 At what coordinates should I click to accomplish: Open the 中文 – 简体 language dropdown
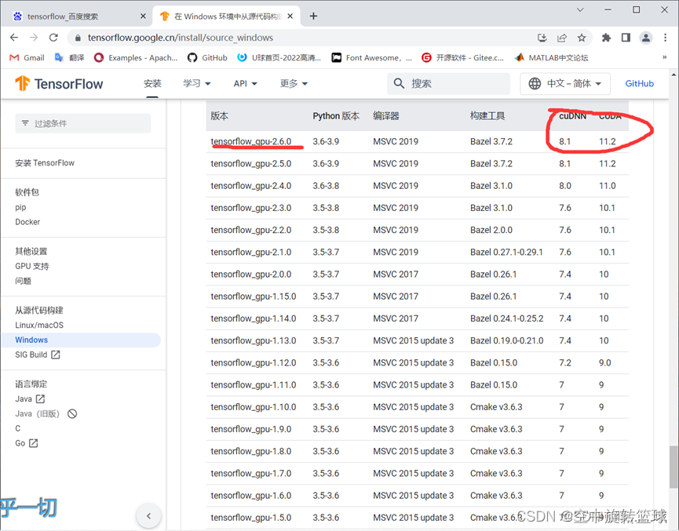pyautogui.click(x=565, y=83)
